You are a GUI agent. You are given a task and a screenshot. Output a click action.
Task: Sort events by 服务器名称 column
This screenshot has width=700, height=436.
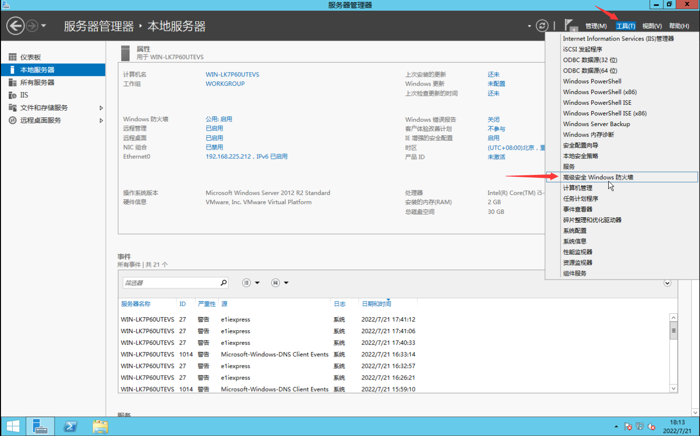136,304
